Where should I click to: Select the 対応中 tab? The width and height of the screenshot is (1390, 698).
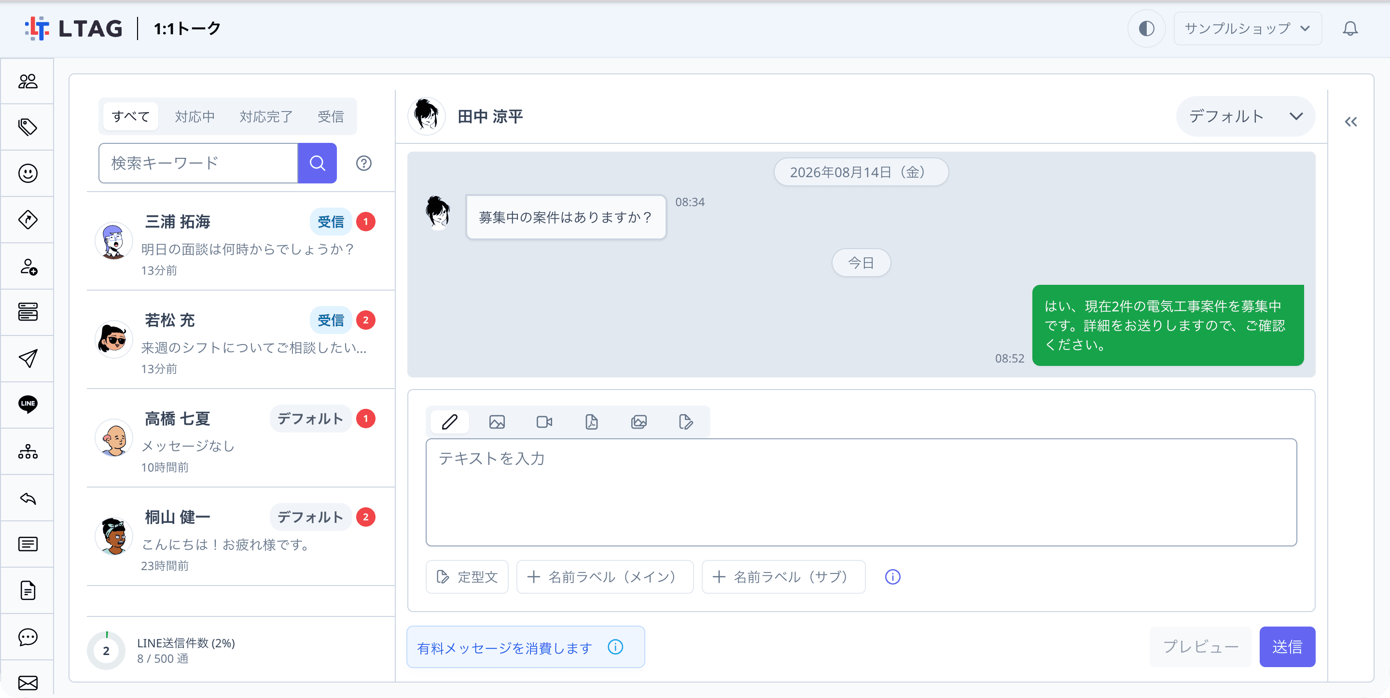click(195, 117)
